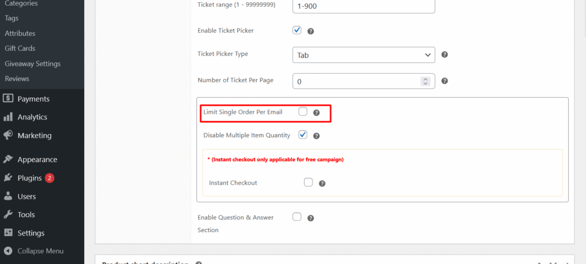This screenshot has width=586, height=264.
Task: Open the Plugins menu
Action: [x=29, y=178]
